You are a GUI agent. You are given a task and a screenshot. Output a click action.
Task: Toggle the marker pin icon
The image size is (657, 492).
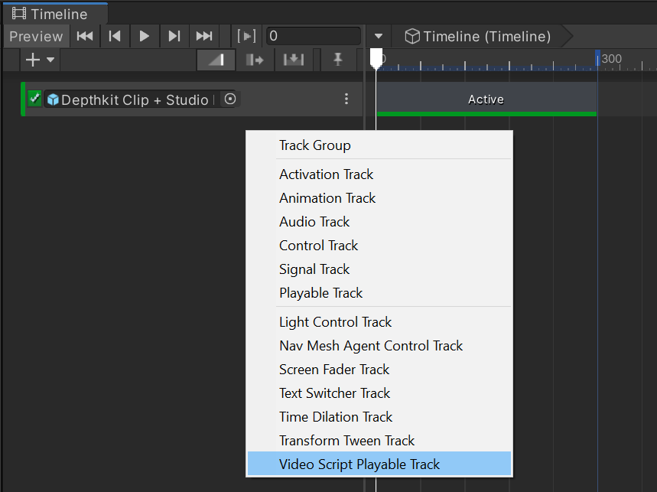(x=337, y=60)
